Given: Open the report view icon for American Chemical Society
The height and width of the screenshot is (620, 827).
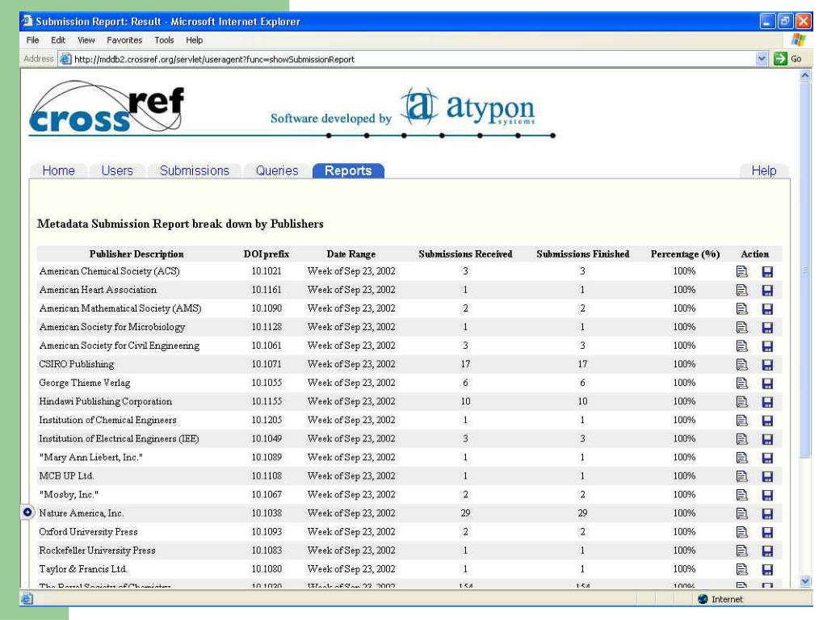Looking at the screenshot, I should tap(741, 272).
